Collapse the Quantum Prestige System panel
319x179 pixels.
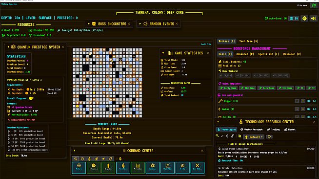coord(9,47)
